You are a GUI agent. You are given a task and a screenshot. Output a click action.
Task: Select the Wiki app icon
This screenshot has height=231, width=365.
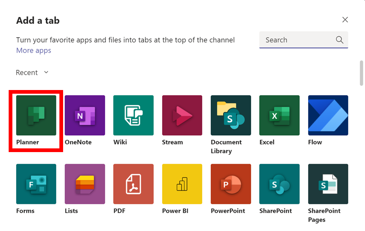tap(133, 115)
